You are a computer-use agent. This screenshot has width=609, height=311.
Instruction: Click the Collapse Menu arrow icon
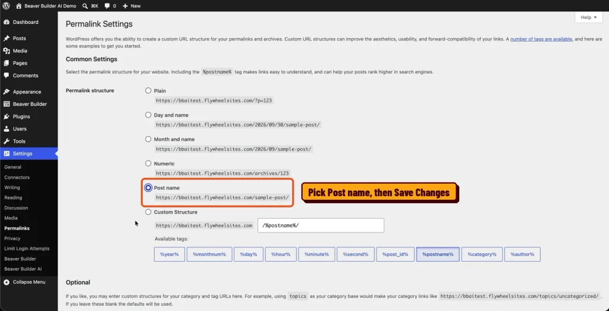pyautogui.click(x=7, y=282)
